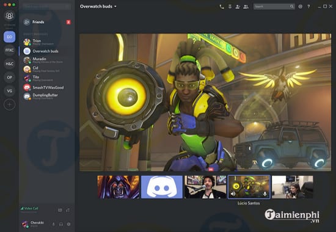Select the Overwatch buds group conversation
This screenshot has width=336, height=232.
[46, 51]
